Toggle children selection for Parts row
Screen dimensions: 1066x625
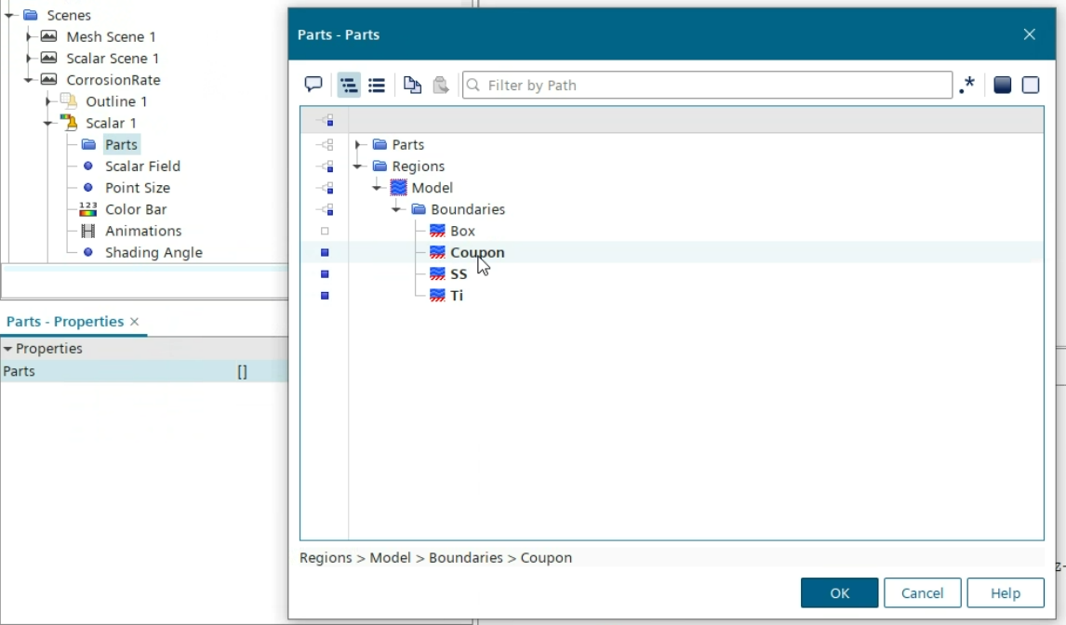click(x=326, y=145)
